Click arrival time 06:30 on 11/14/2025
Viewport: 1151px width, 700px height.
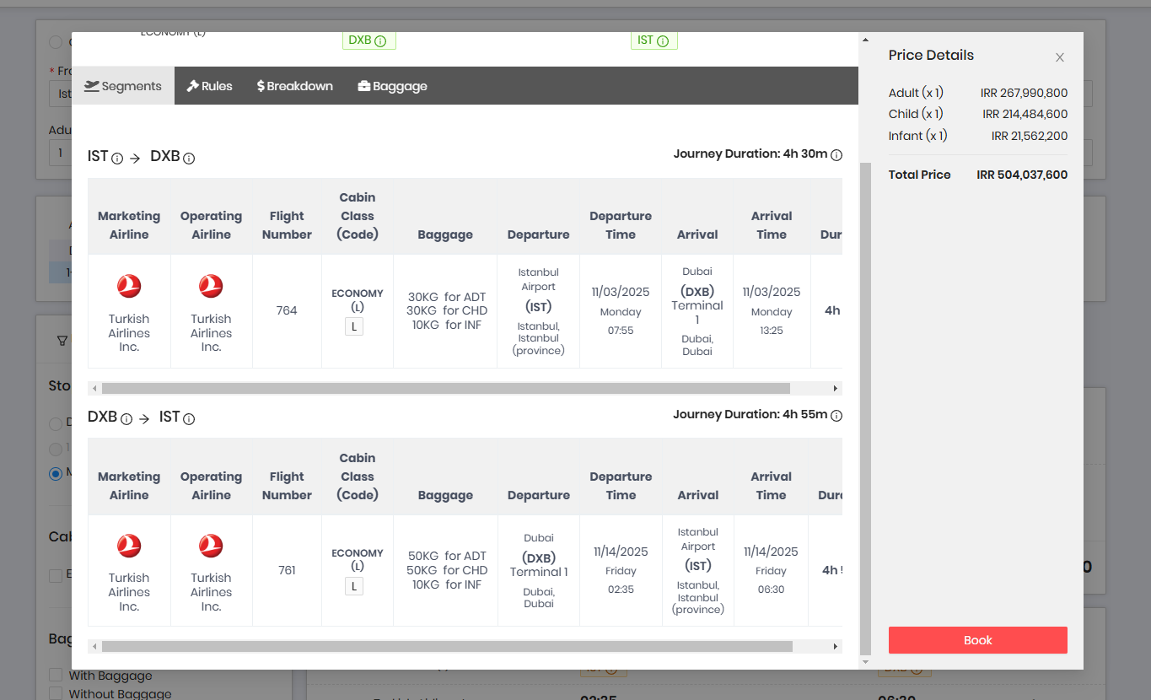point(771,590)
